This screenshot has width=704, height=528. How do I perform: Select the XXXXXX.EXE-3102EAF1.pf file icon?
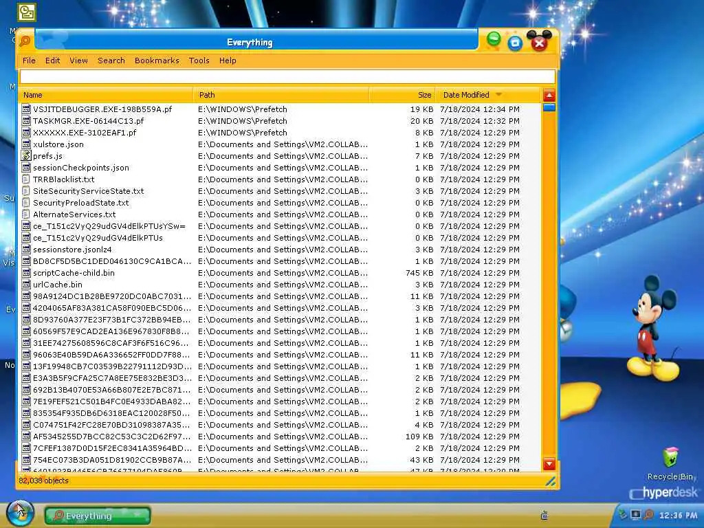tap(26, 133)
